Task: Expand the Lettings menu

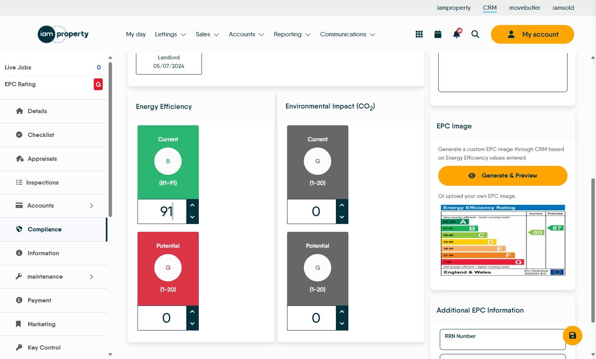Action: (170, 34)
